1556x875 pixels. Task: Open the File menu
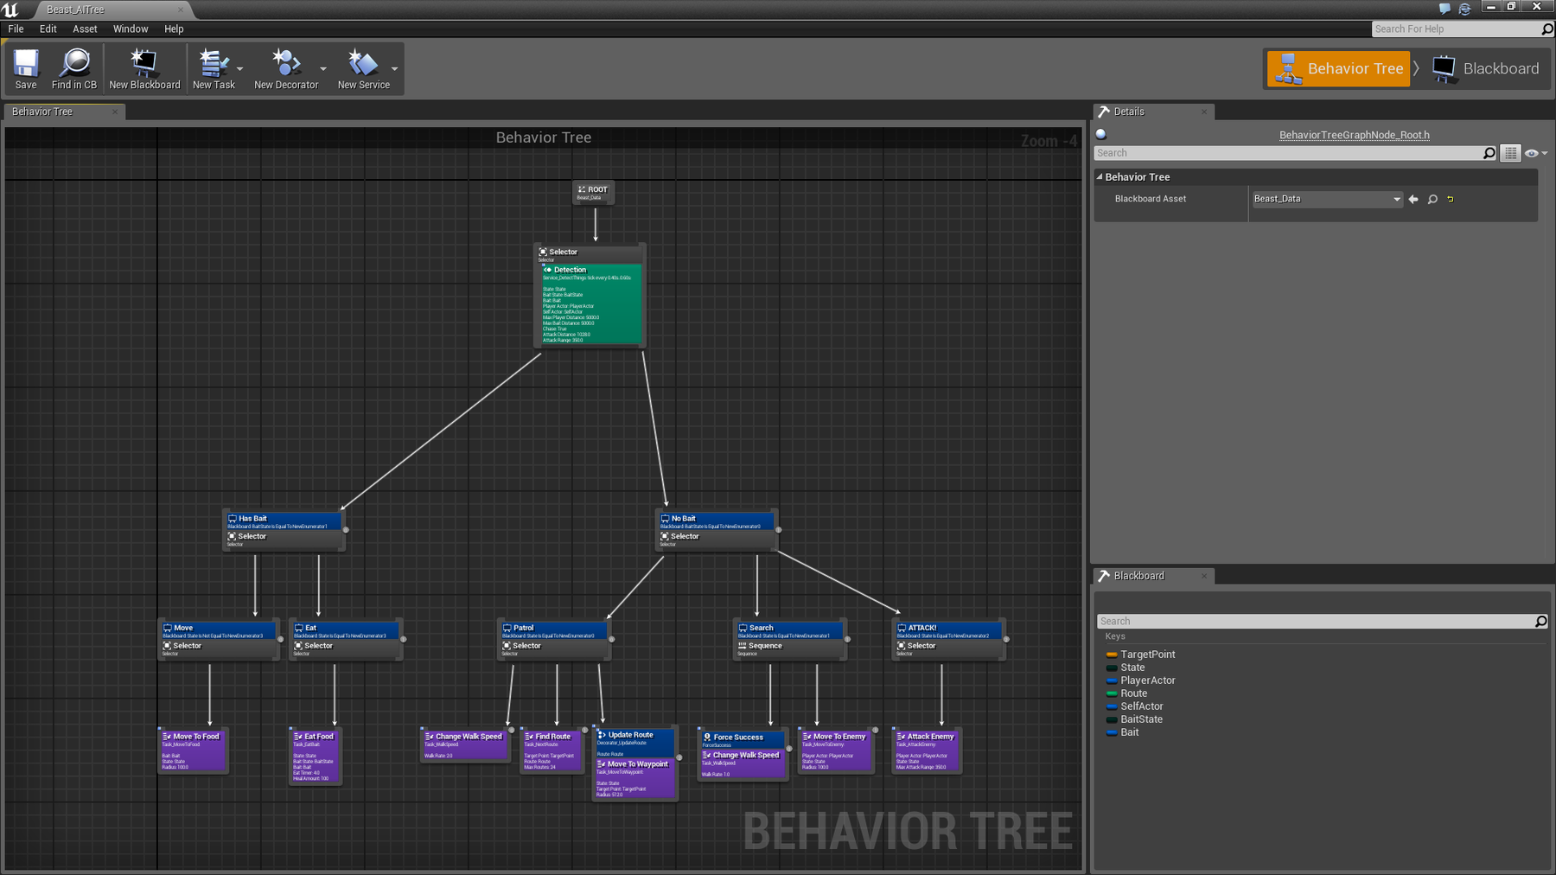pos(16,29)
